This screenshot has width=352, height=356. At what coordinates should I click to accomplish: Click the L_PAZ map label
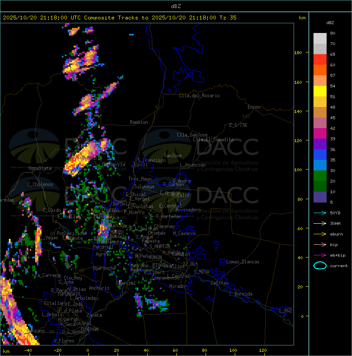pyautogui.click(x=286, y=311)
